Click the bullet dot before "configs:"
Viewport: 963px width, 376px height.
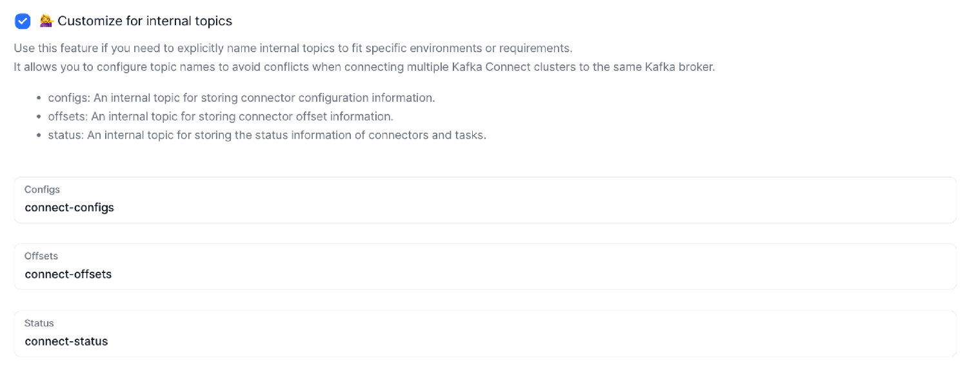[39, 99]
